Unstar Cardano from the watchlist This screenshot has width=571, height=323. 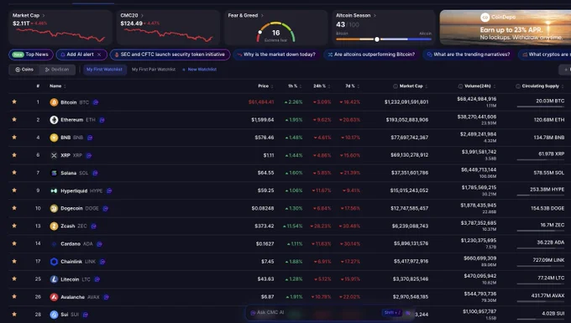[14, 243]
